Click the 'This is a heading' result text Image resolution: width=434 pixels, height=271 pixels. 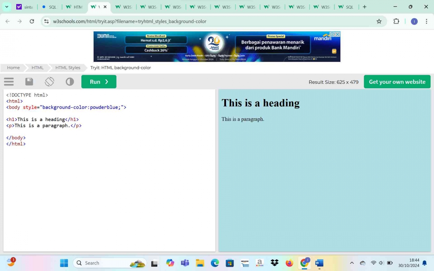[260, 103]
